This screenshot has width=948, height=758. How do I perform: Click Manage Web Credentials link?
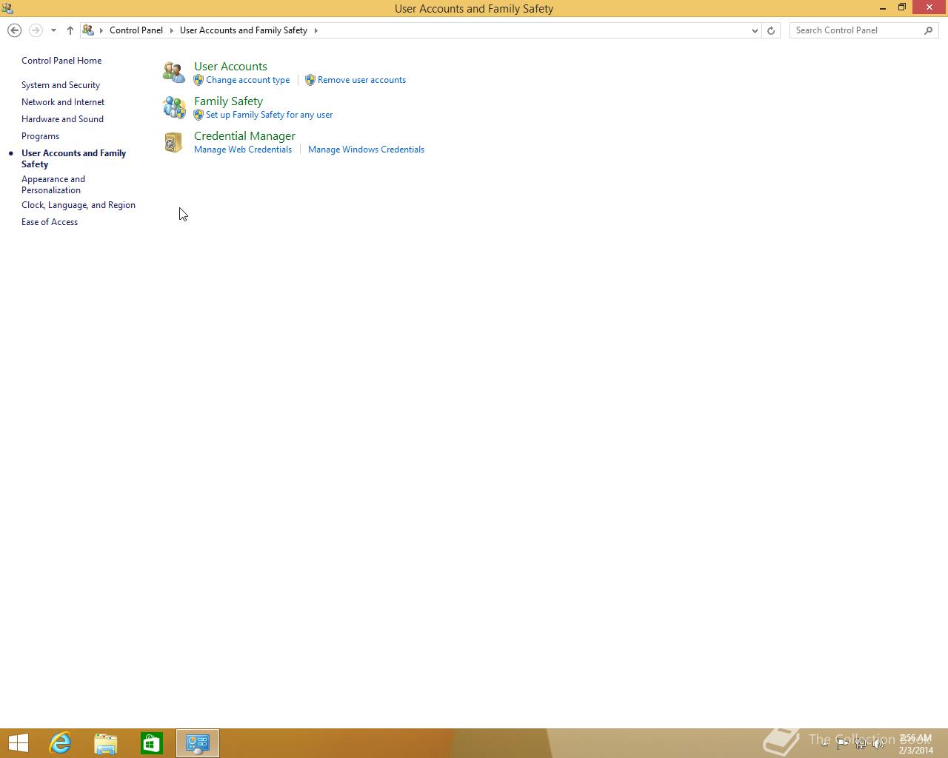pyautogui.click(x=243, y=150)
